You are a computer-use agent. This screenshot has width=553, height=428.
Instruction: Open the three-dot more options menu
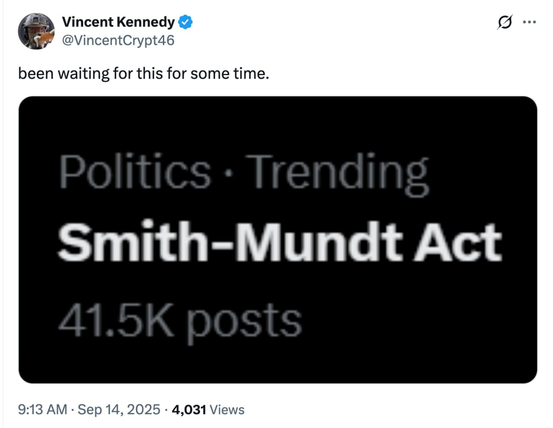[529, 22]
